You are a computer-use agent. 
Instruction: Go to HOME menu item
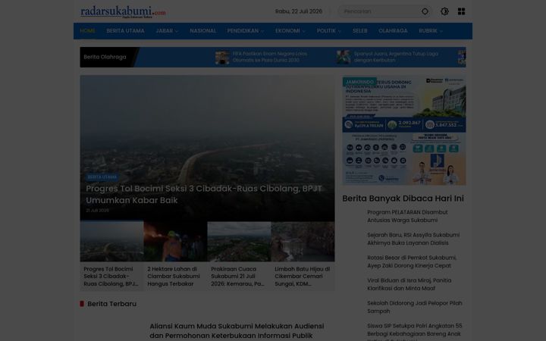click(87, 31)
